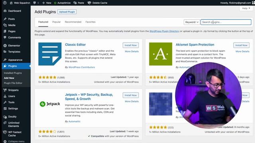
Task: Open Akismet Spam Protection title link
Action: point(195,44)
